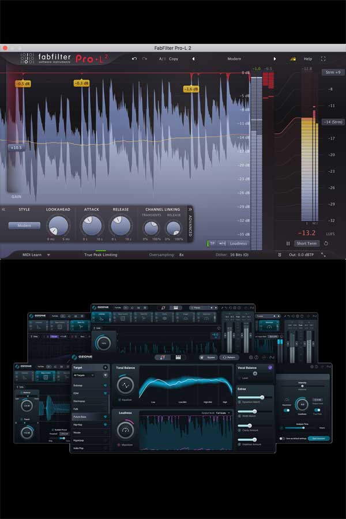The width and height of the screenshot is (346, 519).
Task: Select Hip-Hop target in Ozone list
Action: tap(90, 424)
